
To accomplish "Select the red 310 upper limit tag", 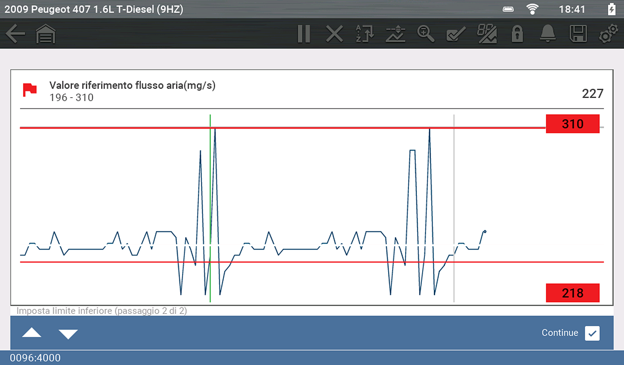I will pos(572,124).
